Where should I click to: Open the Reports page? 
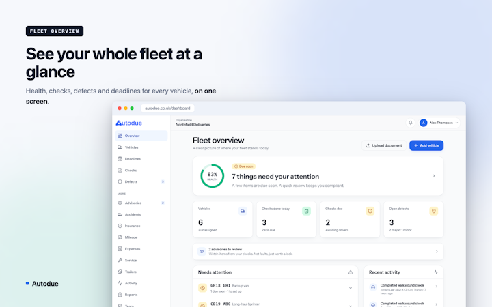pos(141,295)
